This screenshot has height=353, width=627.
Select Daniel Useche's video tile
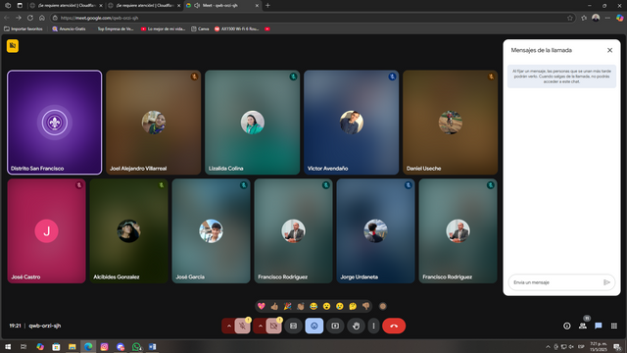coord(451,123)
